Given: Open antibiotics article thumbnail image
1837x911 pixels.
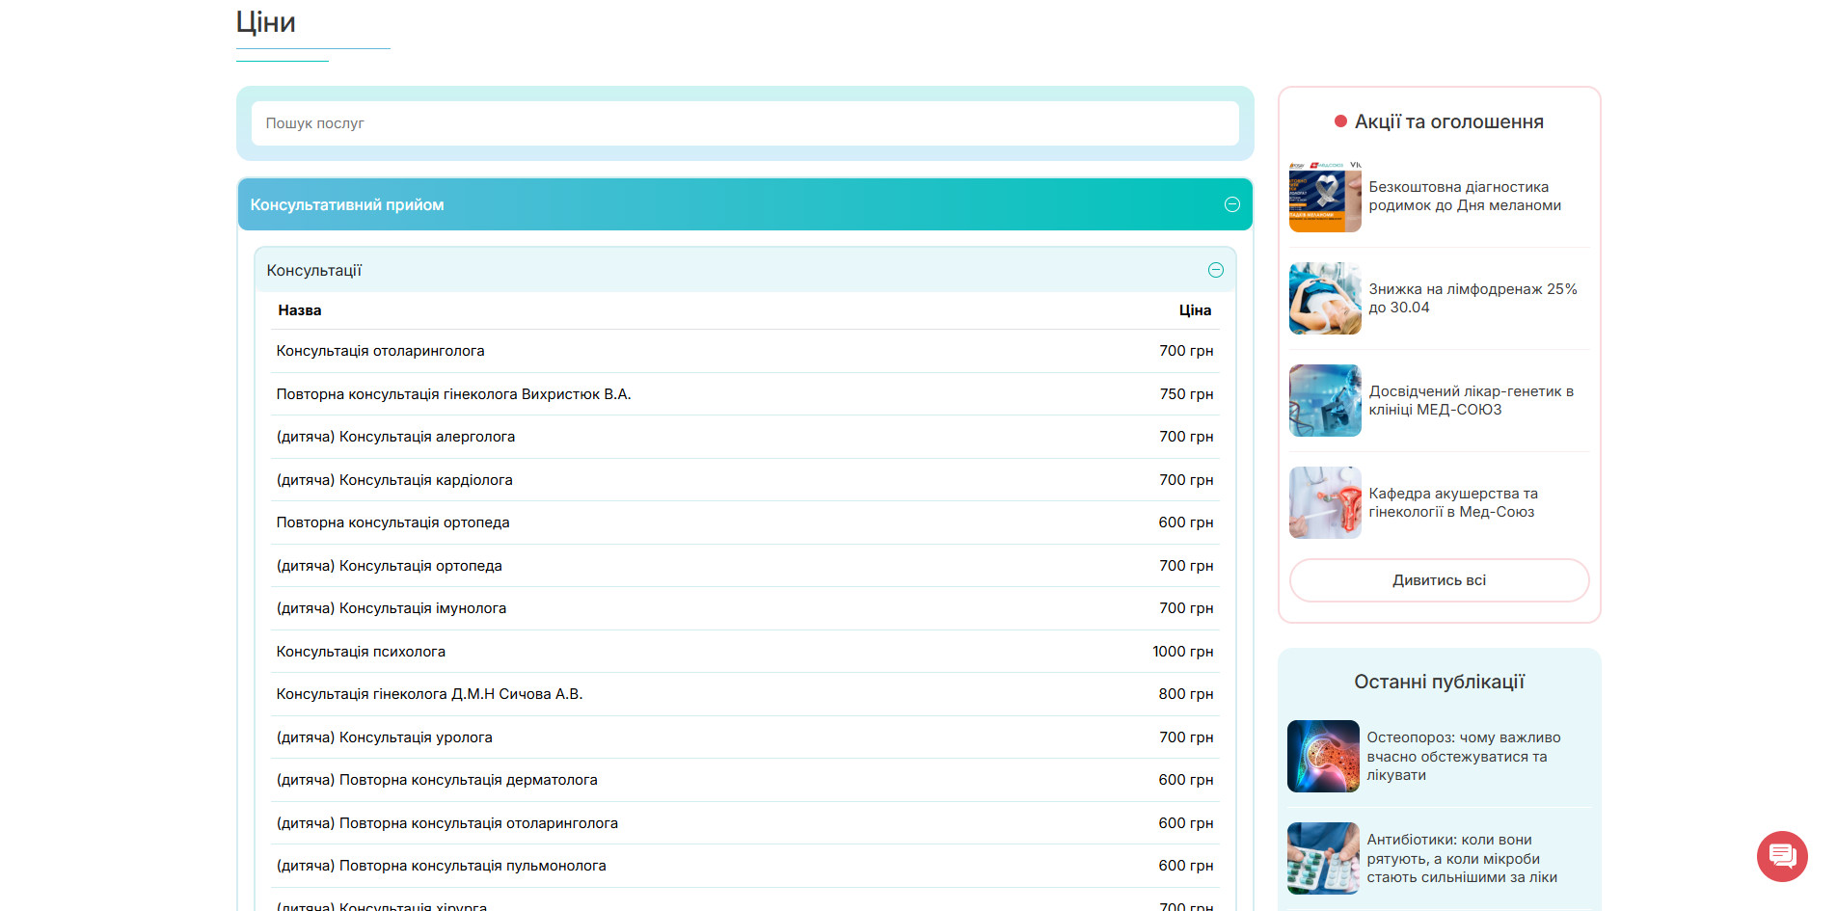Looking at the screenshot, I should (x=1323, y=859).
